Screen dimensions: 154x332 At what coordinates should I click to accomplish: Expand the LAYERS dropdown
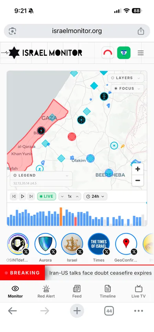(126, 78)
